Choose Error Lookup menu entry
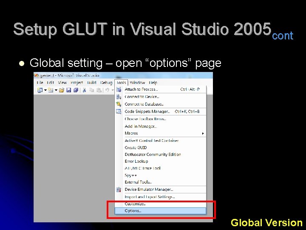The width and height of the screenshot is (306, 230). pos(160,161)
